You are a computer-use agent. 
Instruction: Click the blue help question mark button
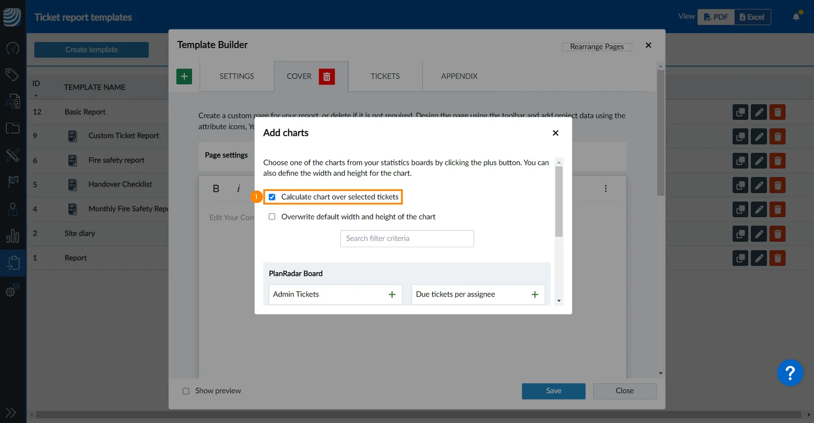pyautogui.click(x=790, y=373)
